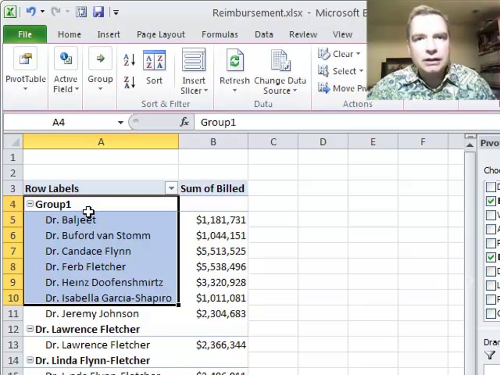Select column C header

pyautogui.click(x=273, y=142)
